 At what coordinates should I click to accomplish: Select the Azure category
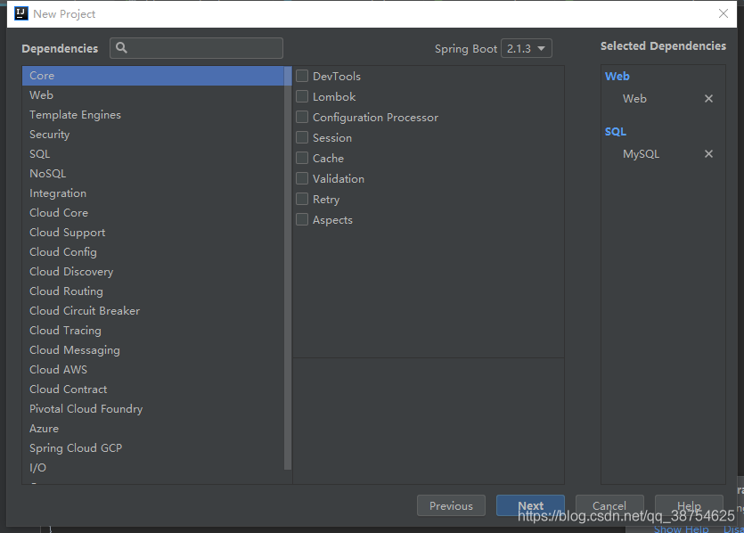click(x=152, y=429)
